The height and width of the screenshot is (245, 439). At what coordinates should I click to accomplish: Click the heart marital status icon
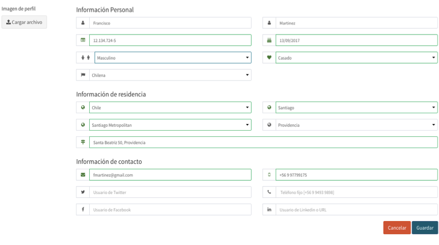pos(269,58)
